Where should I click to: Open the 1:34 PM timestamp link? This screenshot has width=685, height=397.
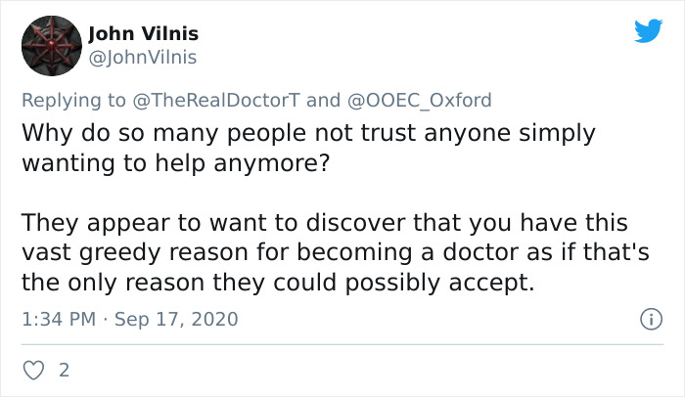[x=59, y=319]
